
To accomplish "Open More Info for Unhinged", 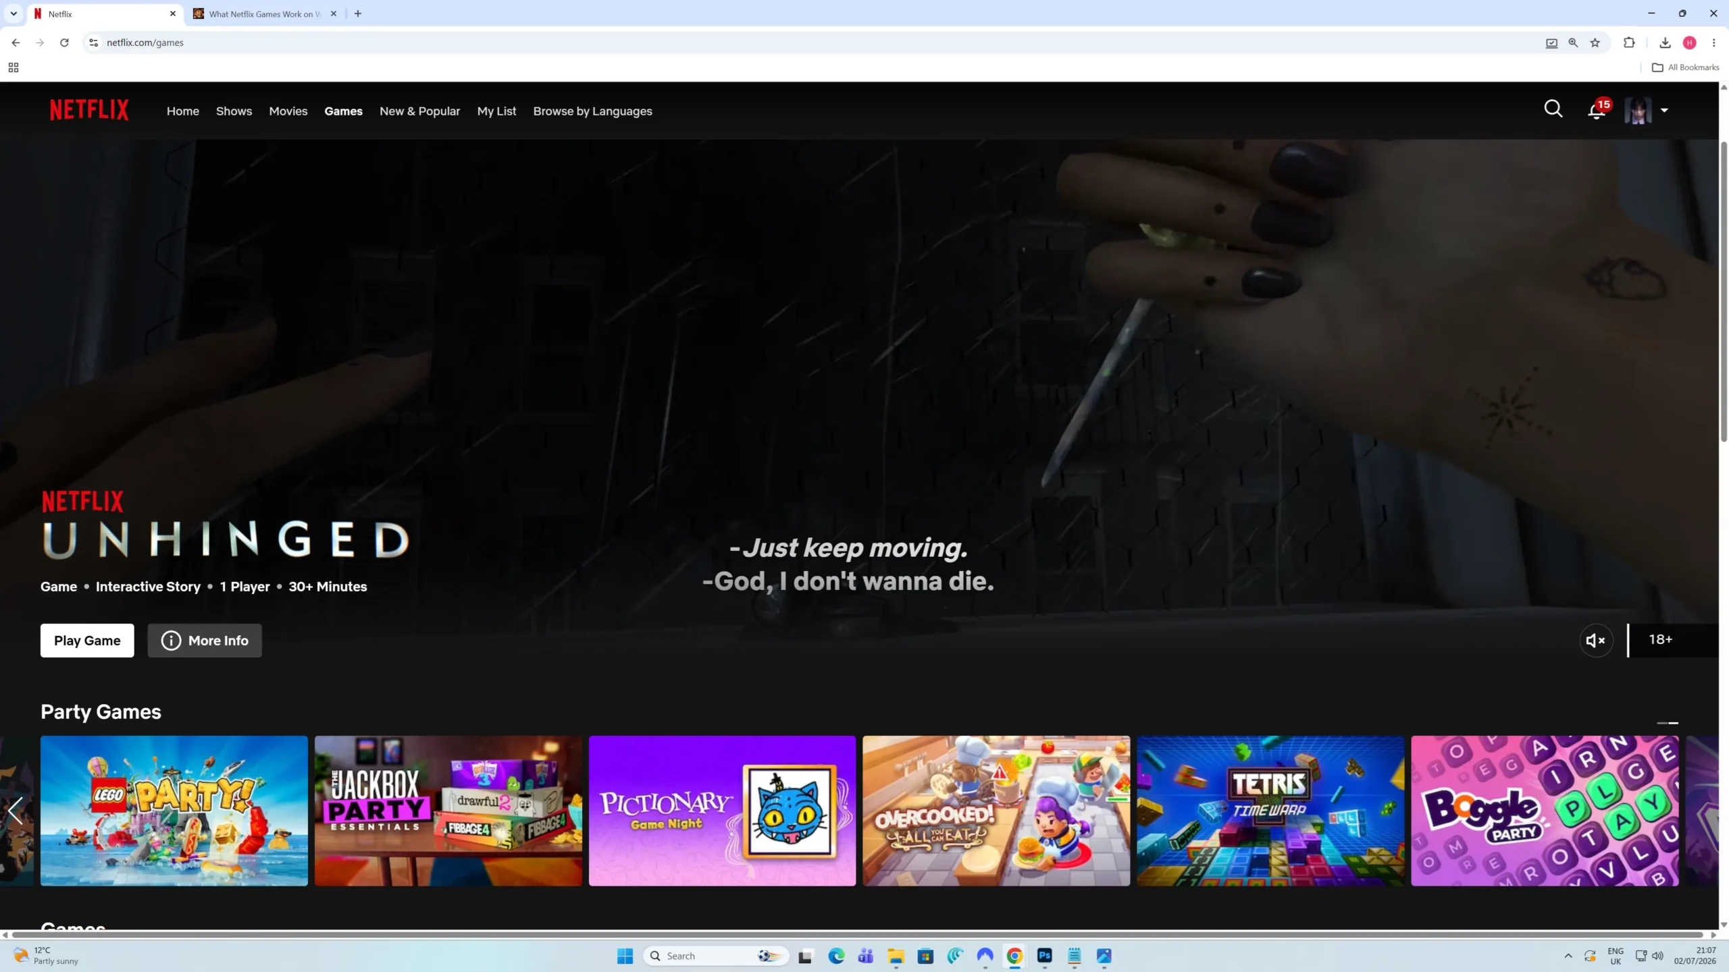I will [205, 640].
